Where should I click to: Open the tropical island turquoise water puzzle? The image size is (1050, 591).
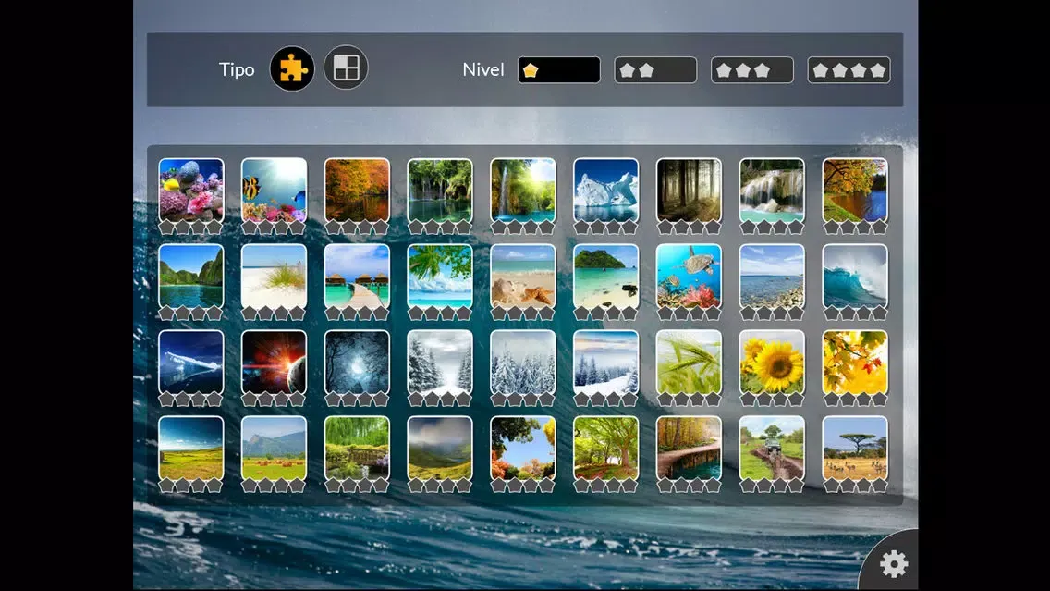pyautogui.click(x=606, y=277)
